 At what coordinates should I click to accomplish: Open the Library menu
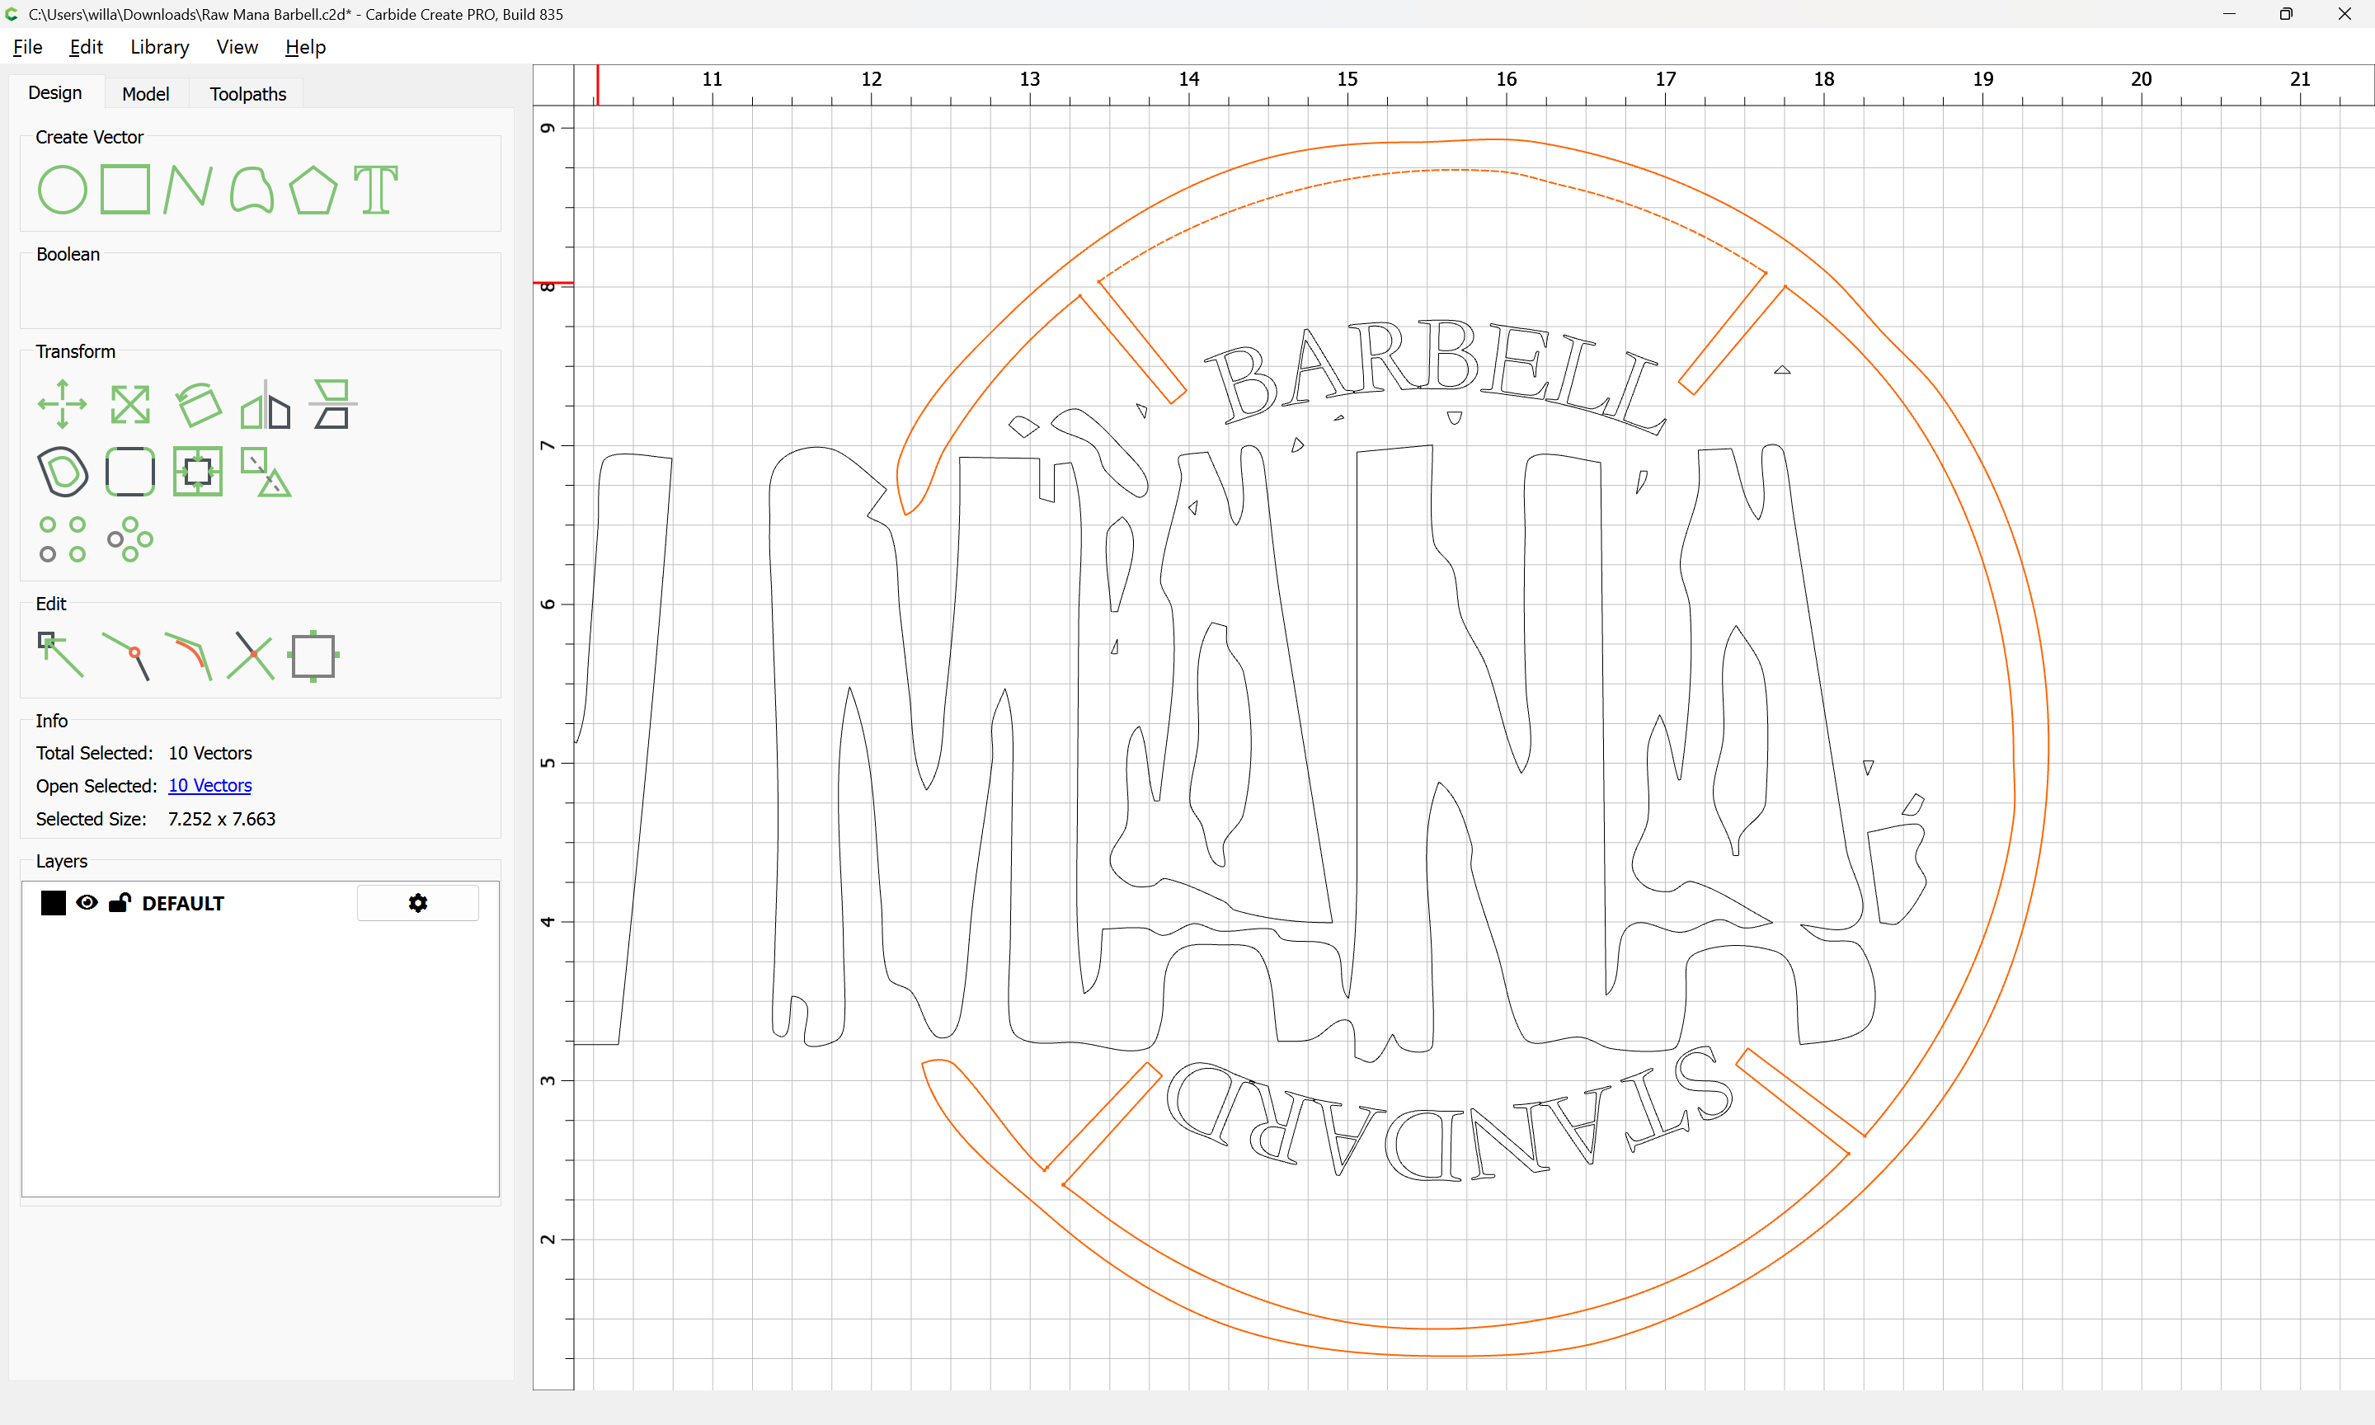click(x=159, y=47)
